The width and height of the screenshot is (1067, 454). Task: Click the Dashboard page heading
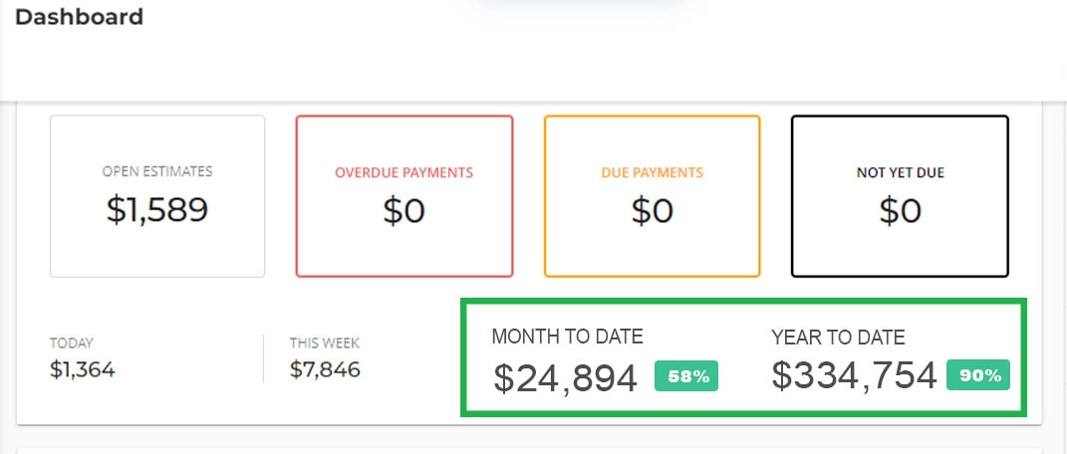[x=80, y=17]
